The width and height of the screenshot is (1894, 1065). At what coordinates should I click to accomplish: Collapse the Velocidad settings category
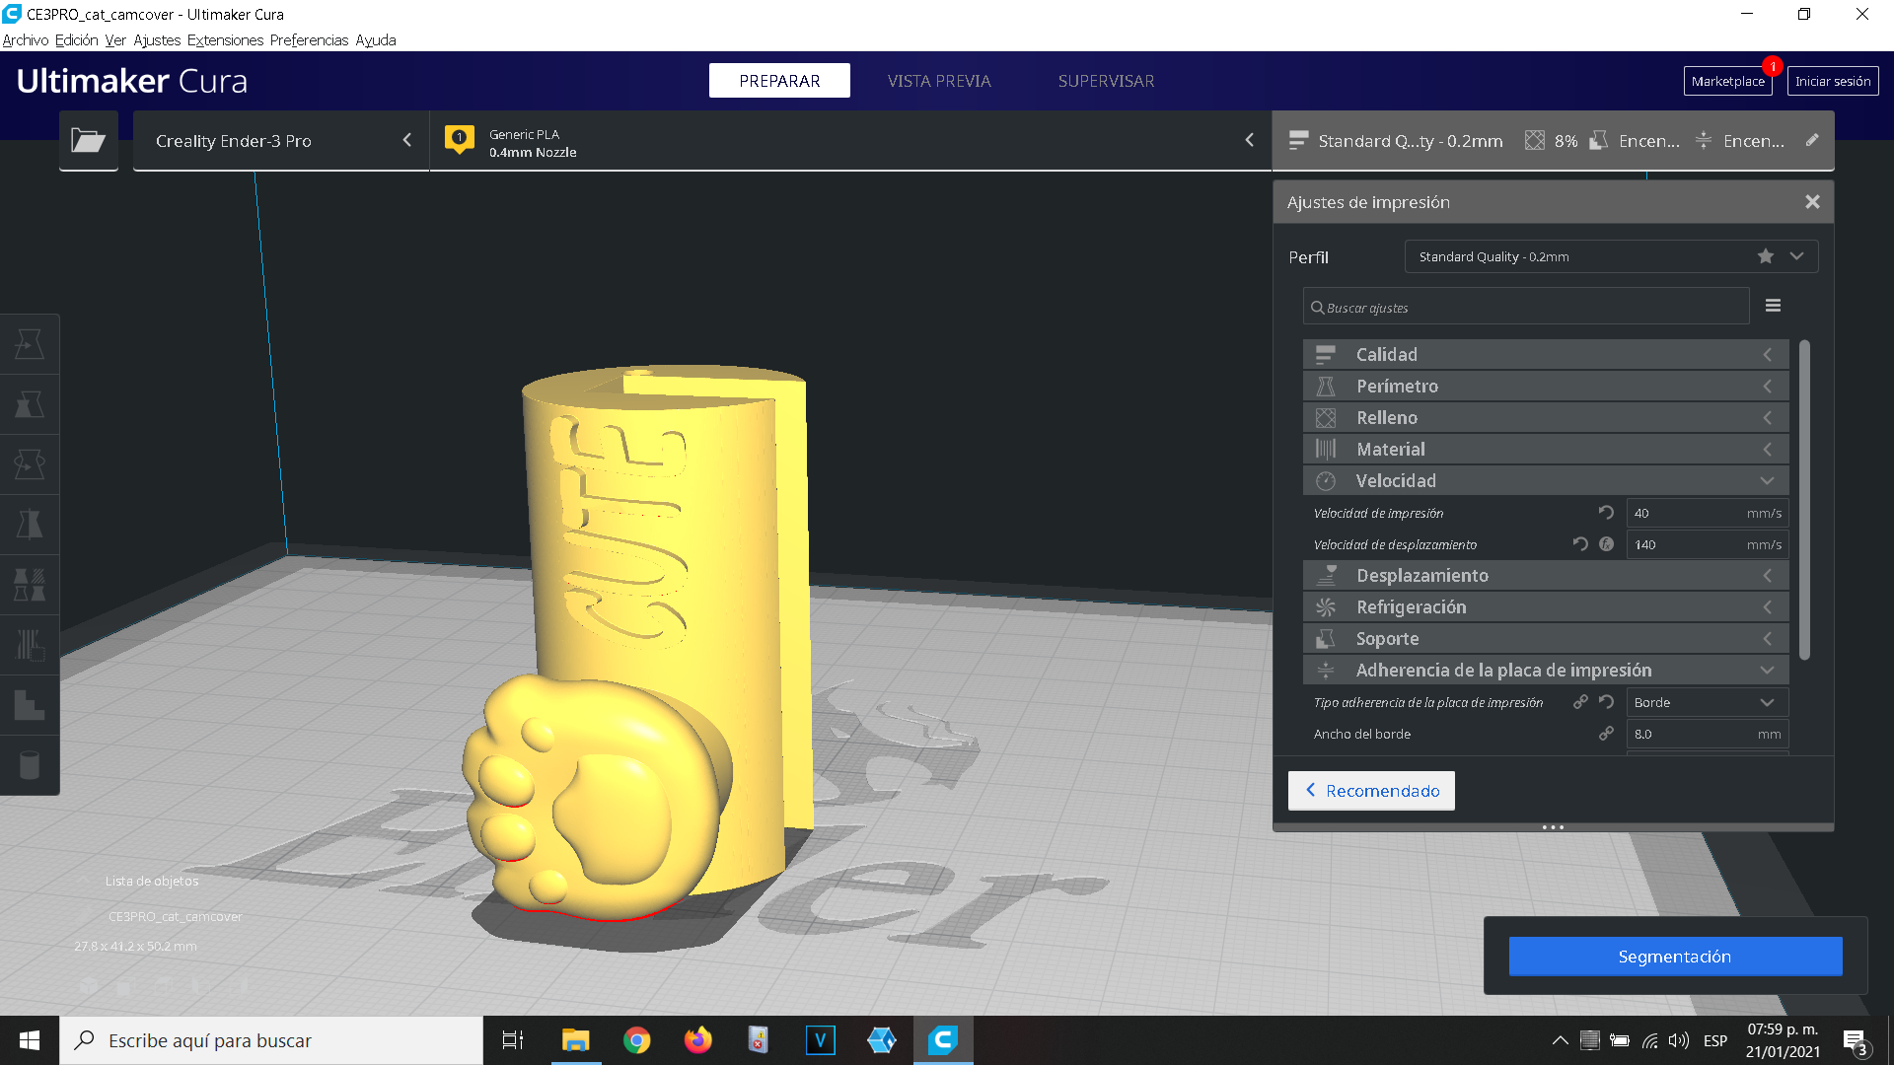(1545, 480)
